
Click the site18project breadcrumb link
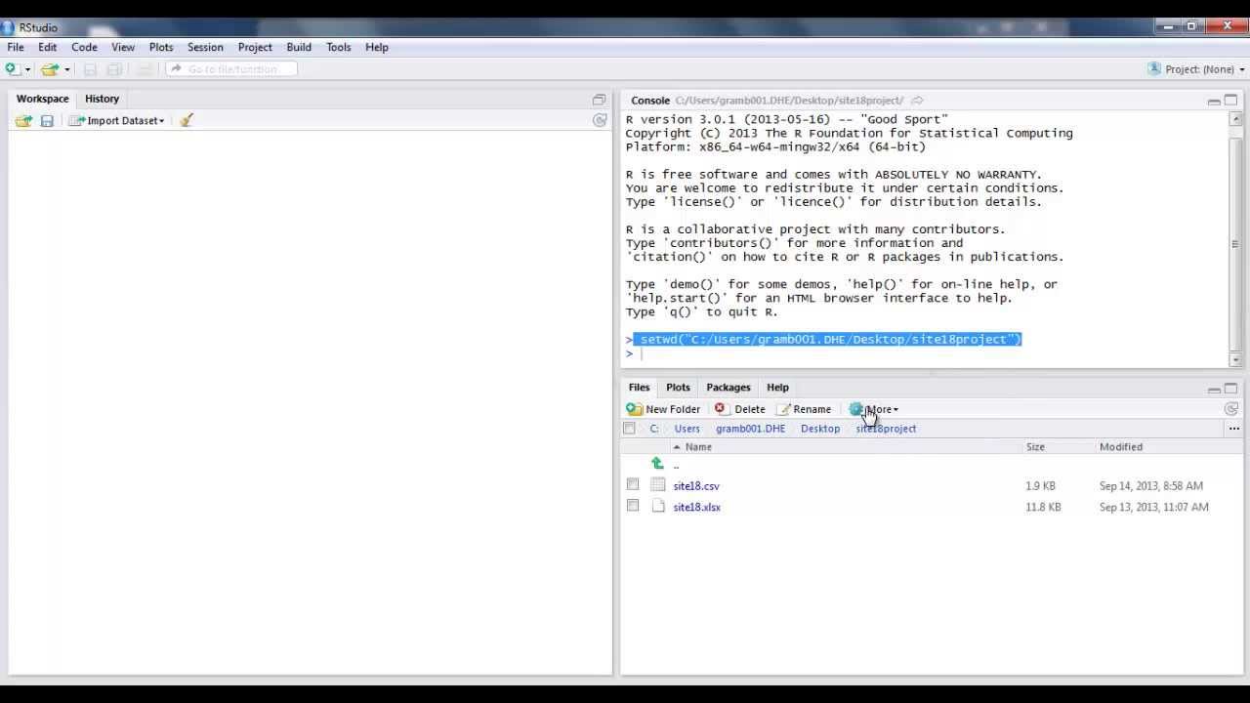pos(886,429)
